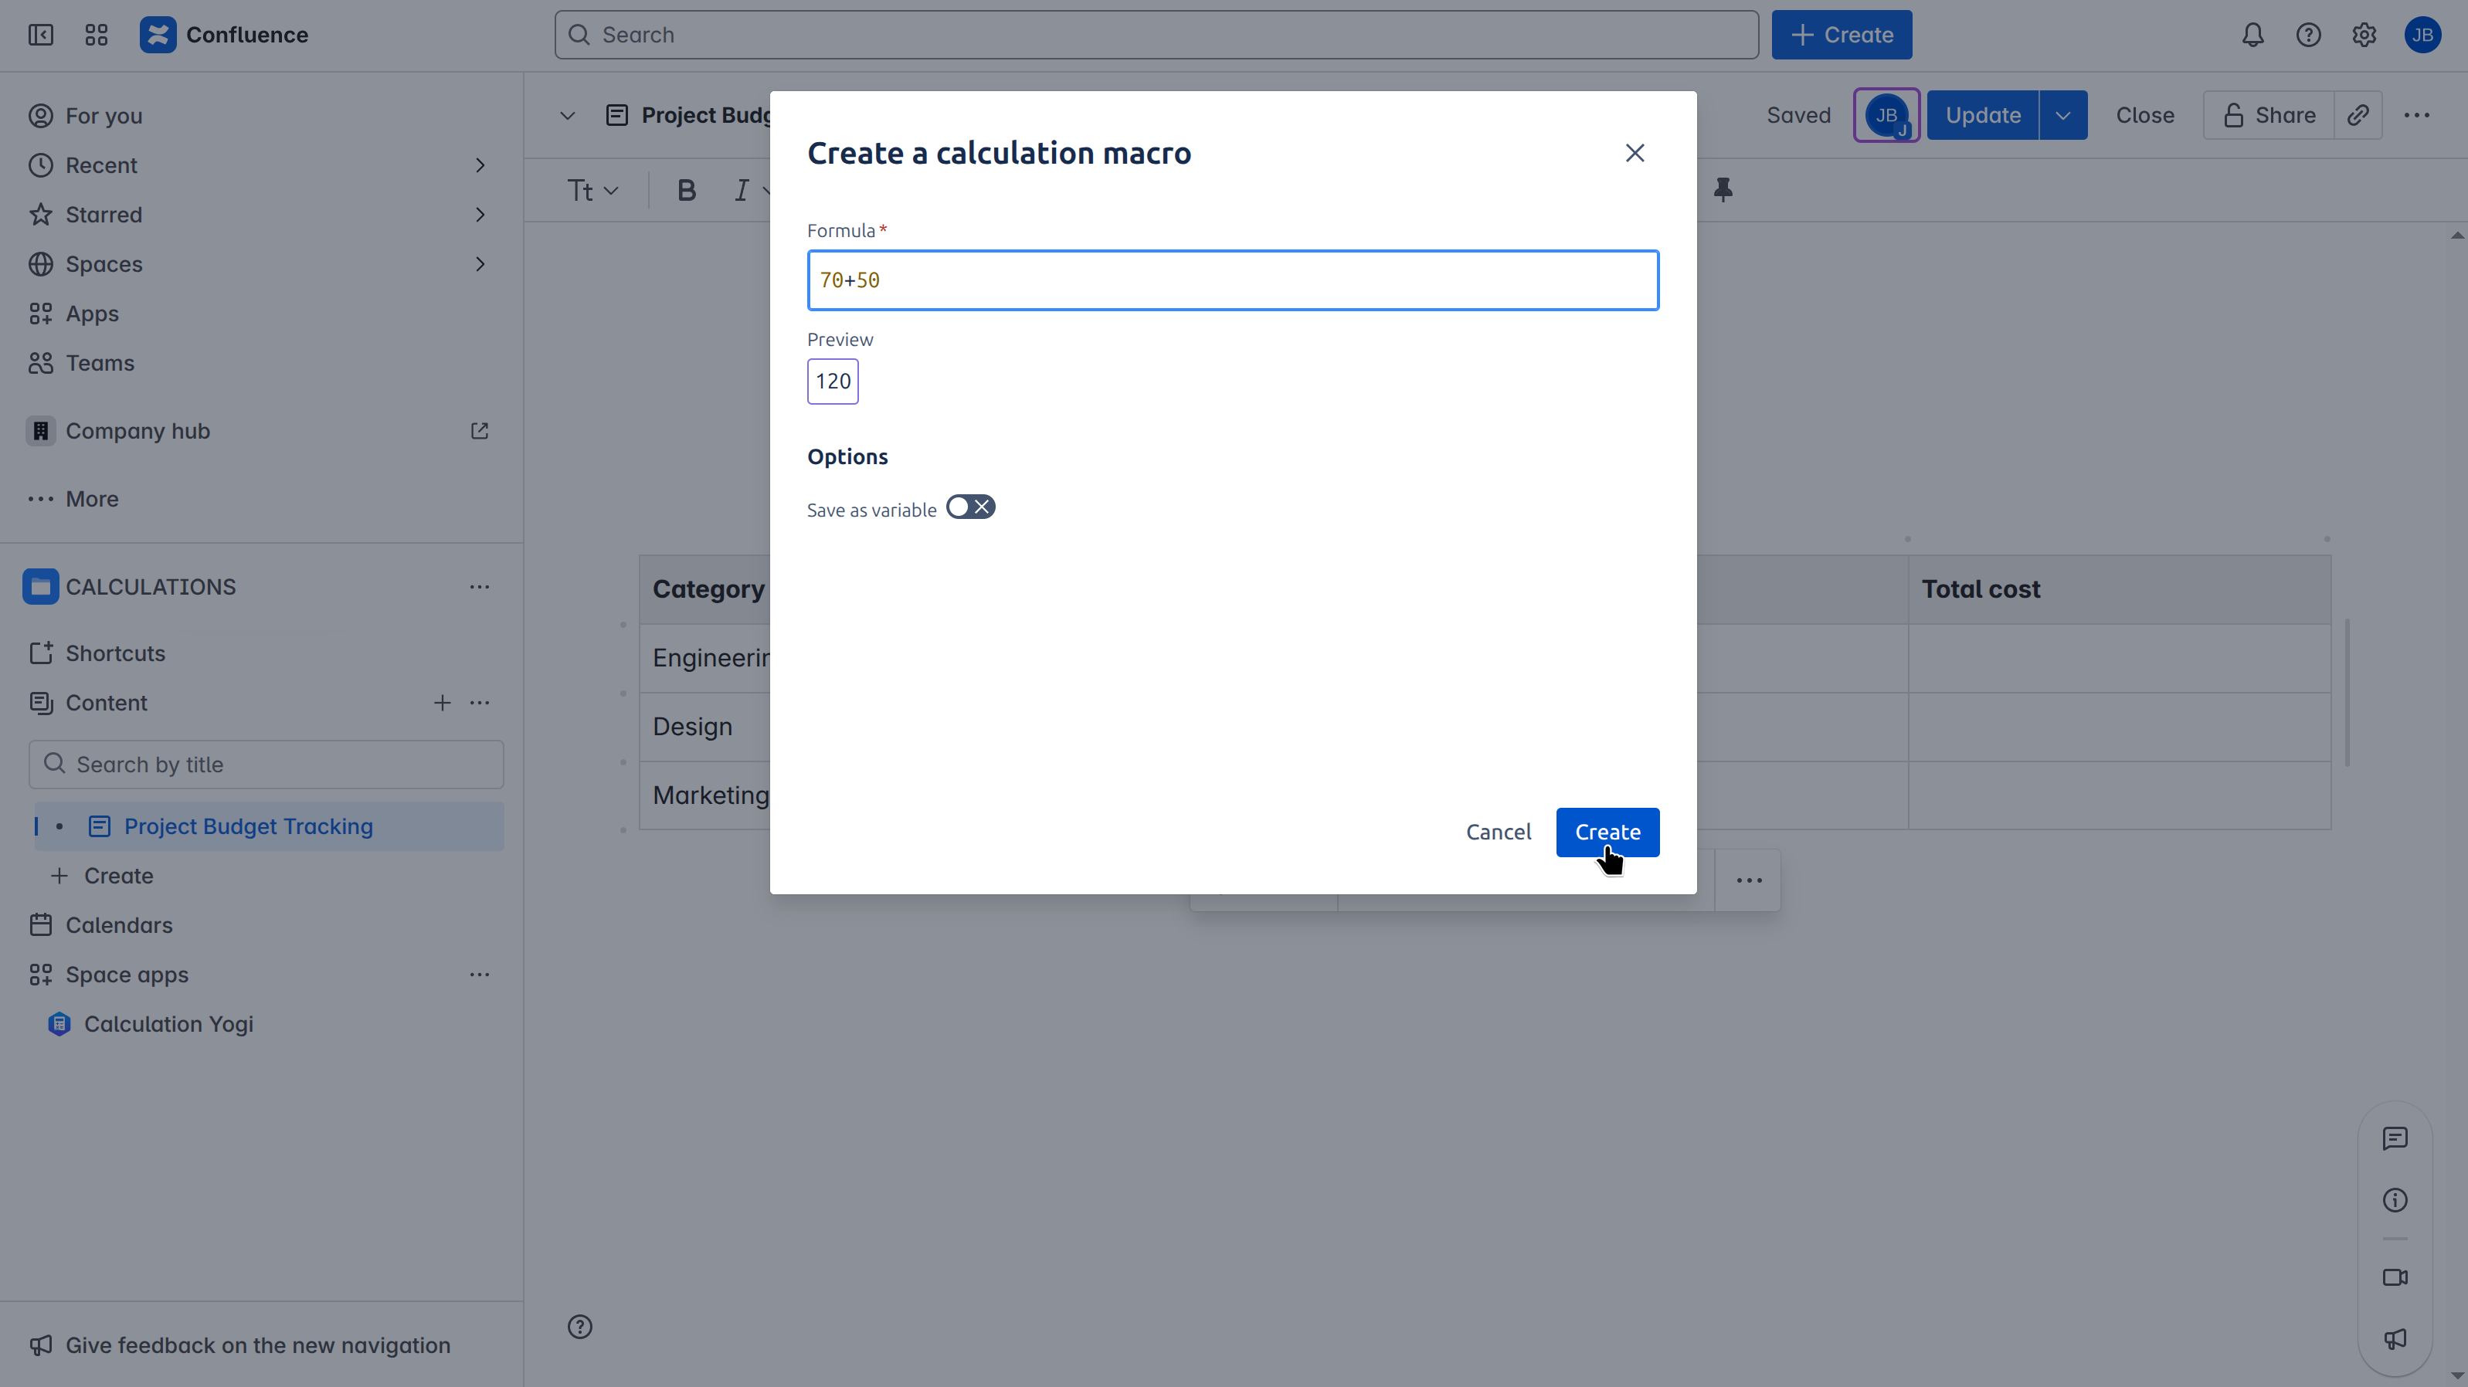Cancel the calculation macro dialog

point(1498,832)
